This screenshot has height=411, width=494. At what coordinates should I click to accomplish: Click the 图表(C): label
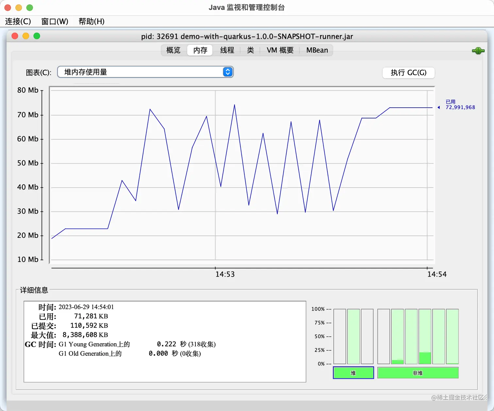(39, 72)
